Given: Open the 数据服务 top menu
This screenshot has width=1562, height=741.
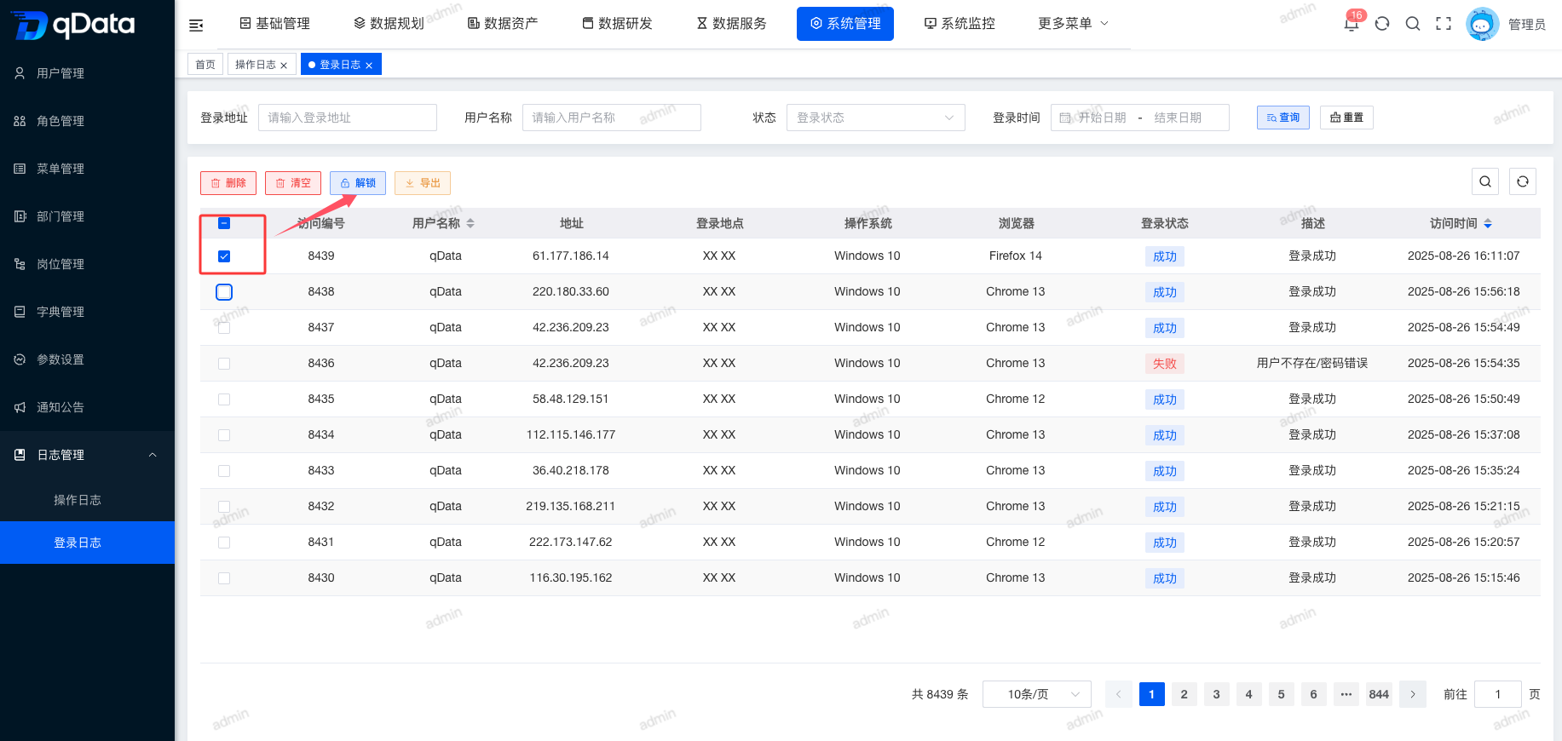Looking at the screenshot, I should (x=731, y=23).
